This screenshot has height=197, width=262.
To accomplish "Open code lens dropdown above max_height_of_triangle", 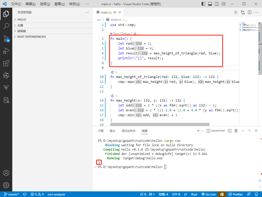I will [116, 72].
